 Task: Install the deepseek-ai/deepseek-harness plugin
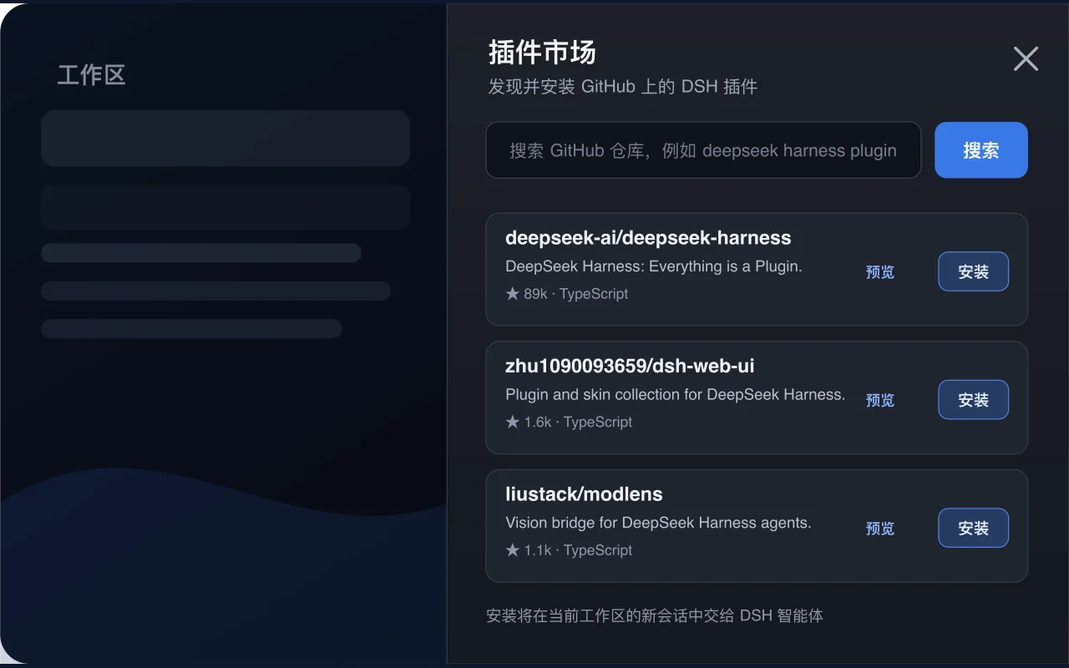[x=974, y=271]
